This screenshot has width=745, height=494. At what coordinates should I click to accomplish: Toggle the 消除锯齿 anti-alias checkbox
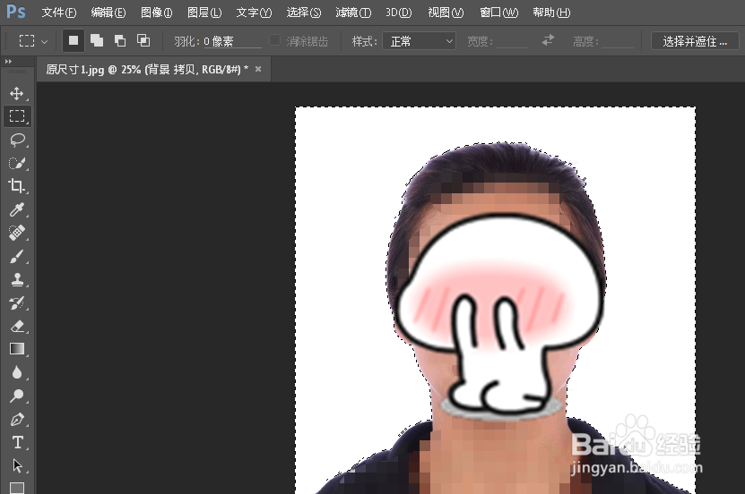click(x=274, y=40)
